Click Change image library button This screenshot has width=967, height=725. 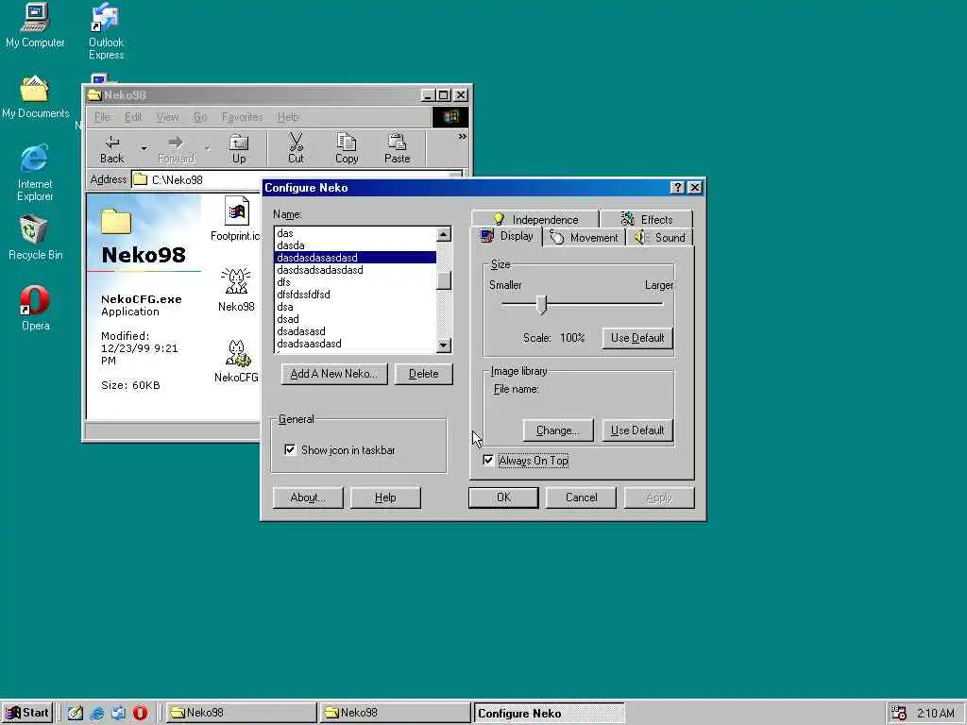click(x=557, y=430)
